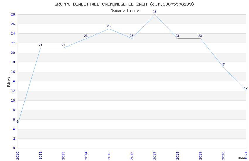Click the y-axis tick value 28
Image resolution: width=249 pixels, height=161 pixels.
click(x=13, y=14)
